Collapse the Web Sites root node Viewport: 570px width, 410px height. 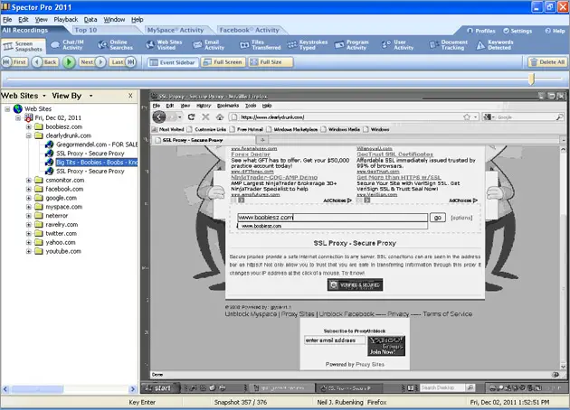click(7, 109)
